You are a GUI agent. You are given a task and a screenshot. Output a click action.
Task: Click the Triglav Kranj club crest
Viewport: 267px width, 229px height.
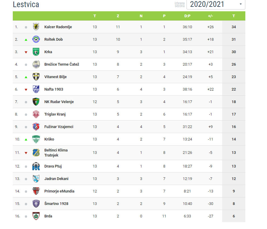[36, 114]
